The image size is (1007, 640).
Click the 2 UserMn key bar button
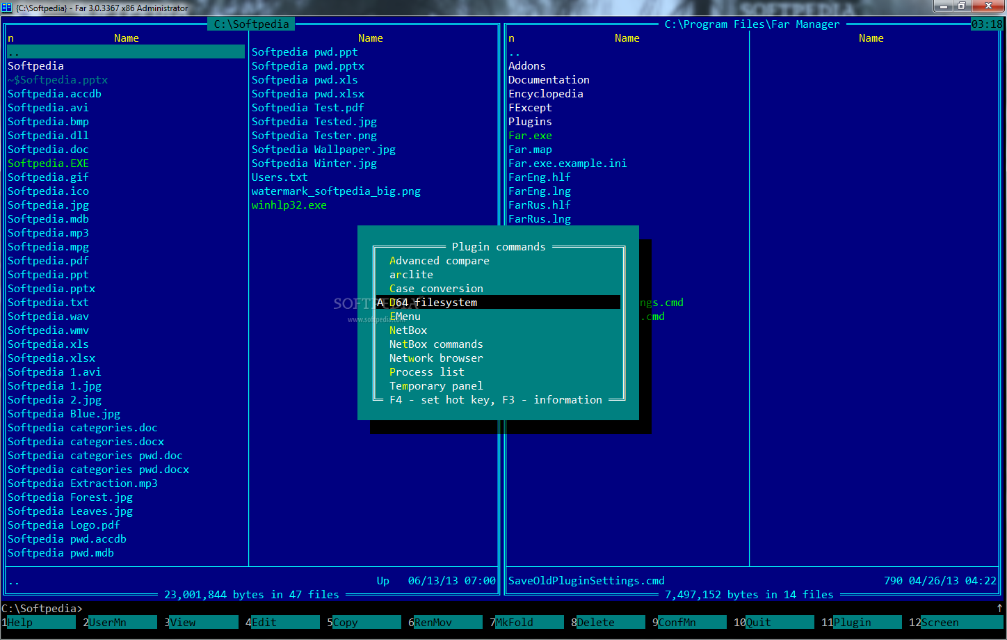120,623
